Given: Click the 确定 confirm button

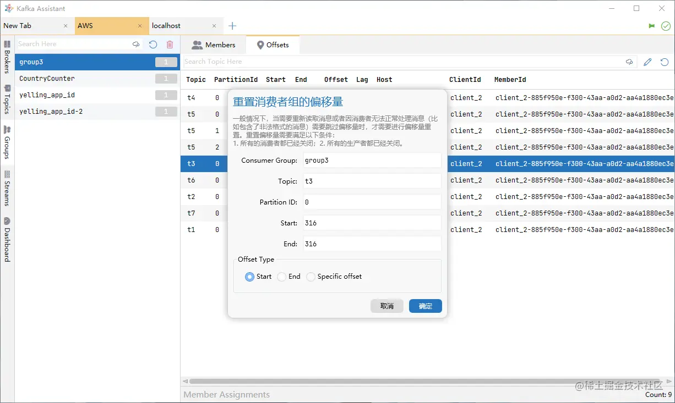Looking at the screenshot, I should (426, 306).
